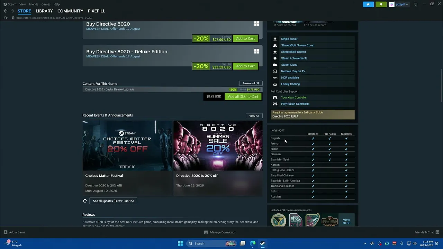Switch to the STORE tab
Screen dimensions: 443x249
tap(24, 11)
